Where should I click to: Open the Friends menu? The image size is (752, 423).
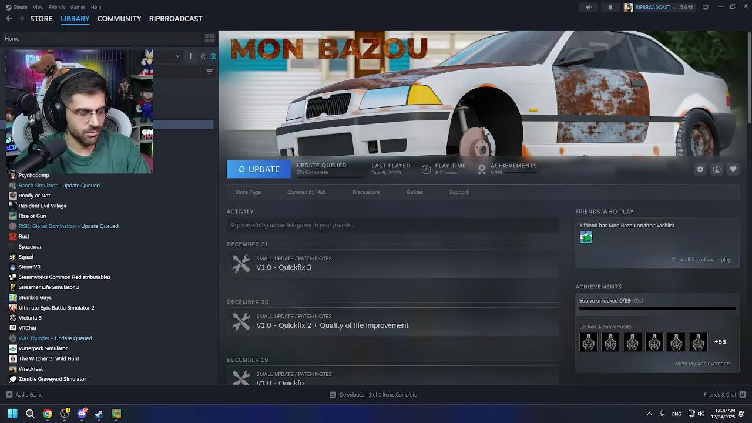coord(57,7)
